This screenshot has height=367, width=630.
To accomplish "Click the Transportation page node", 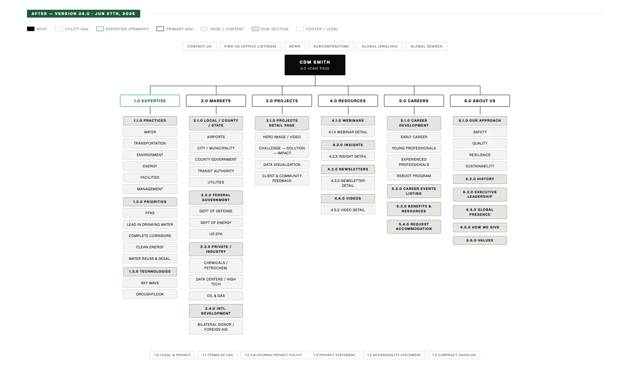I will (x=150, y=143).
